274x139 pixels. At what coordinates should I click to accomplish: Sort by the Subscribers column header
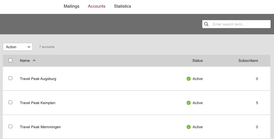pyautogui.click(x=248, y=61)
